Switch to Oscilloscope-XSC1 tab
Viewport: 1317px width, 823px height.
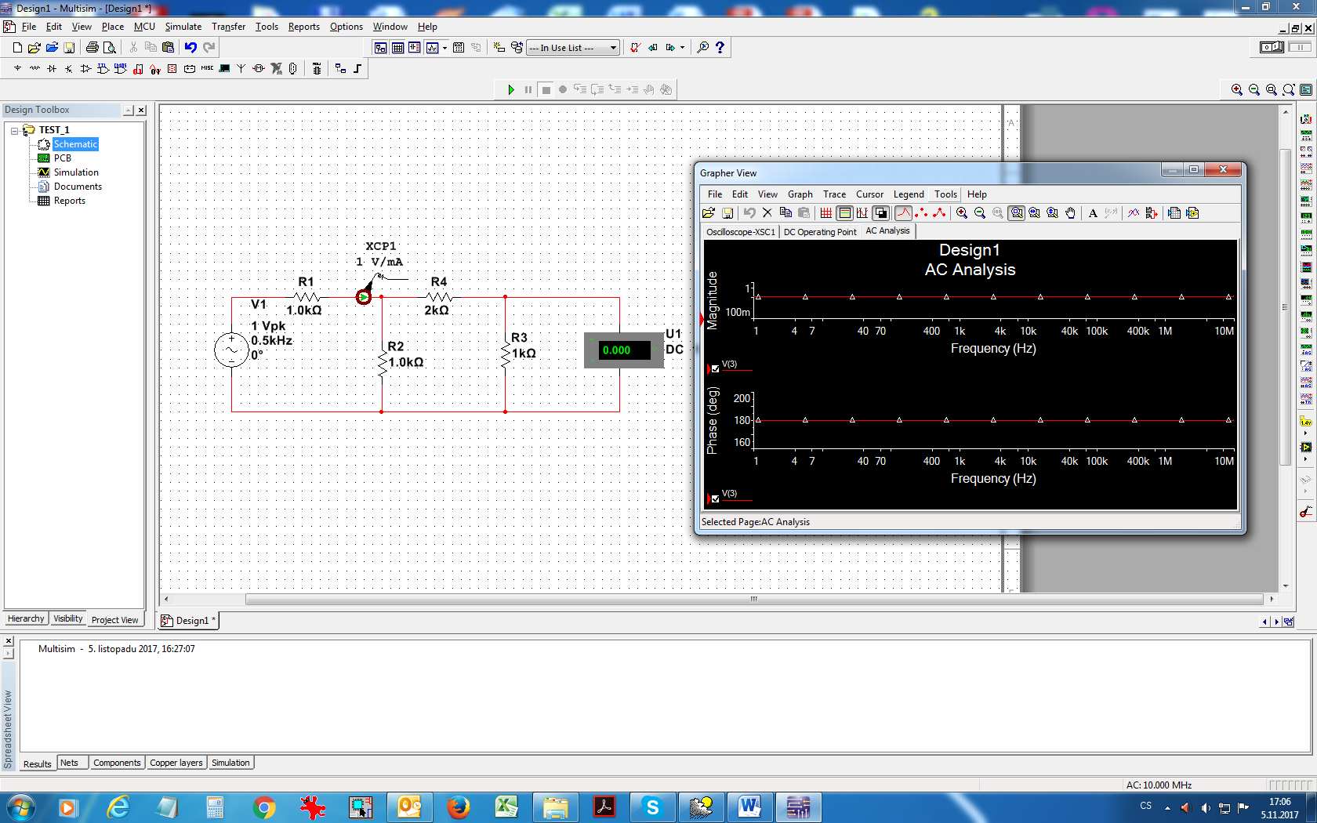tap(740, 232)
